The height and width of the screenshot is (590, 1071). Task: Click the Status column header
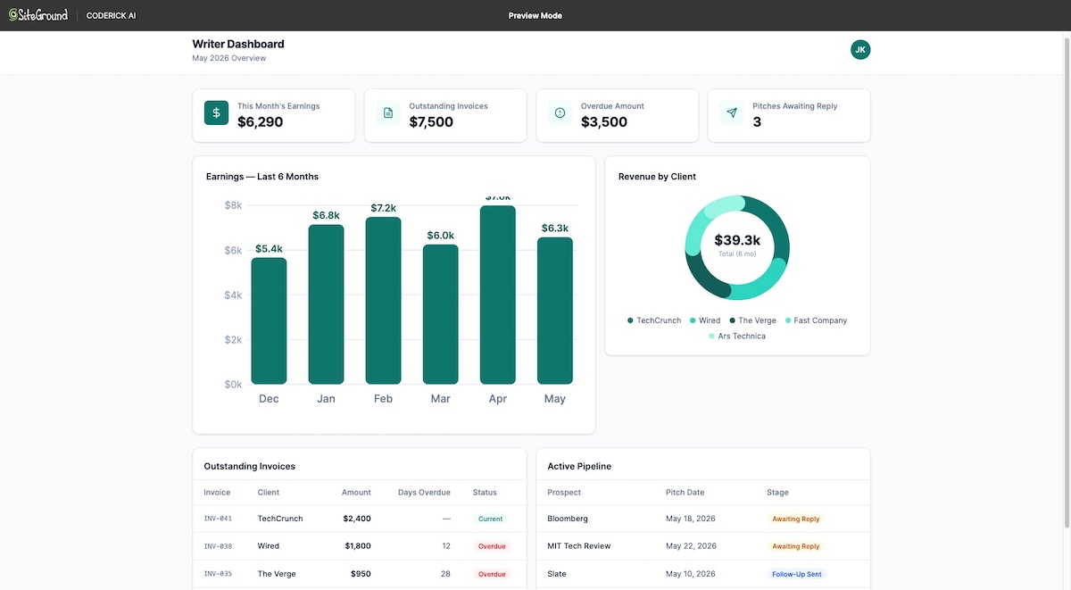485,493
